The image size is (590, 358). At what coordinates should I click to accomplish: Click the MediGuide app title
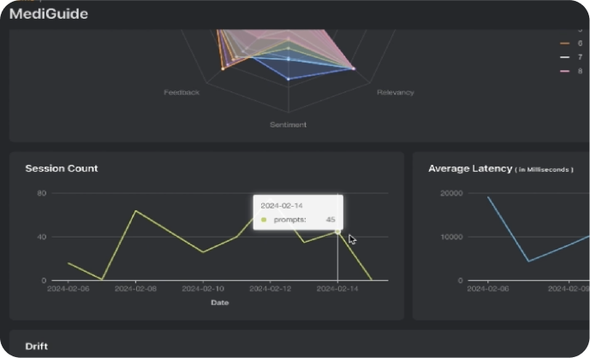49,14
